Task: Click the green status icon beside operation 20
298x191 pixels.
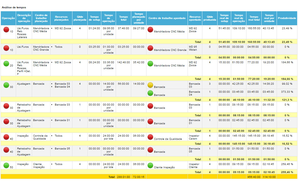Action: tap(6, 64)
